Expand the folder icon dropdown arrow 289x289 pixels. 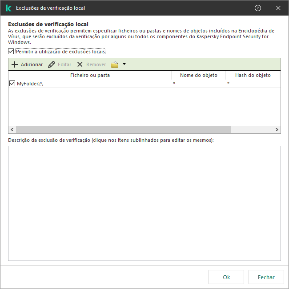[124, 64]
